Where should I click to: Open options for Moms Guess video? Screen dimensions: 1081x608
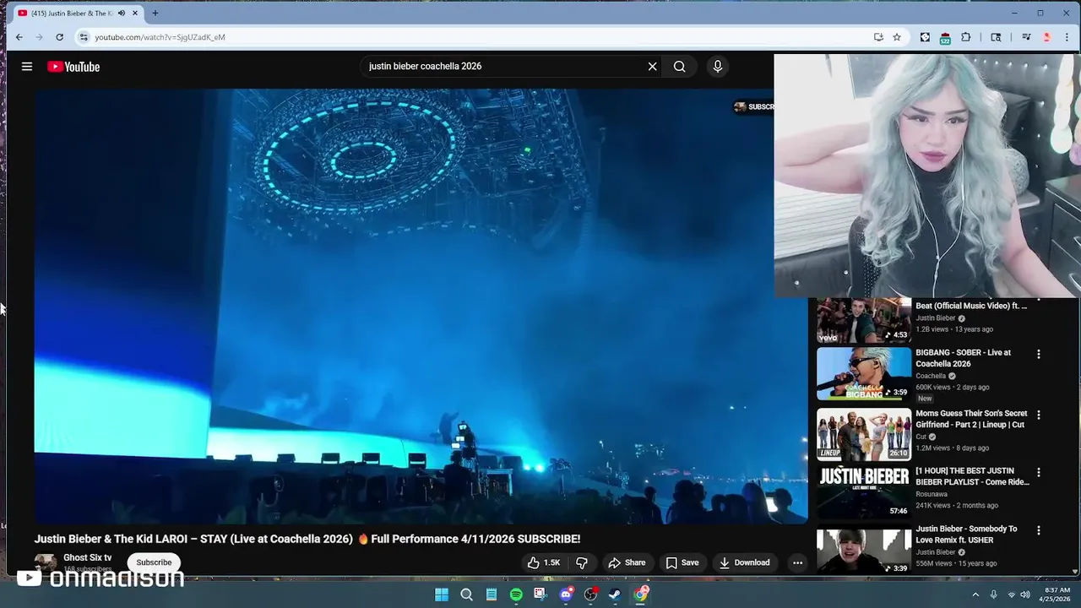[1039, 415]
